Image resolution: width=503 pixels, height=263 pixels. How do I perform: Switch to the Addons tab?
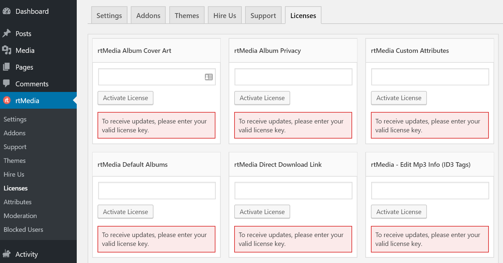148,15
